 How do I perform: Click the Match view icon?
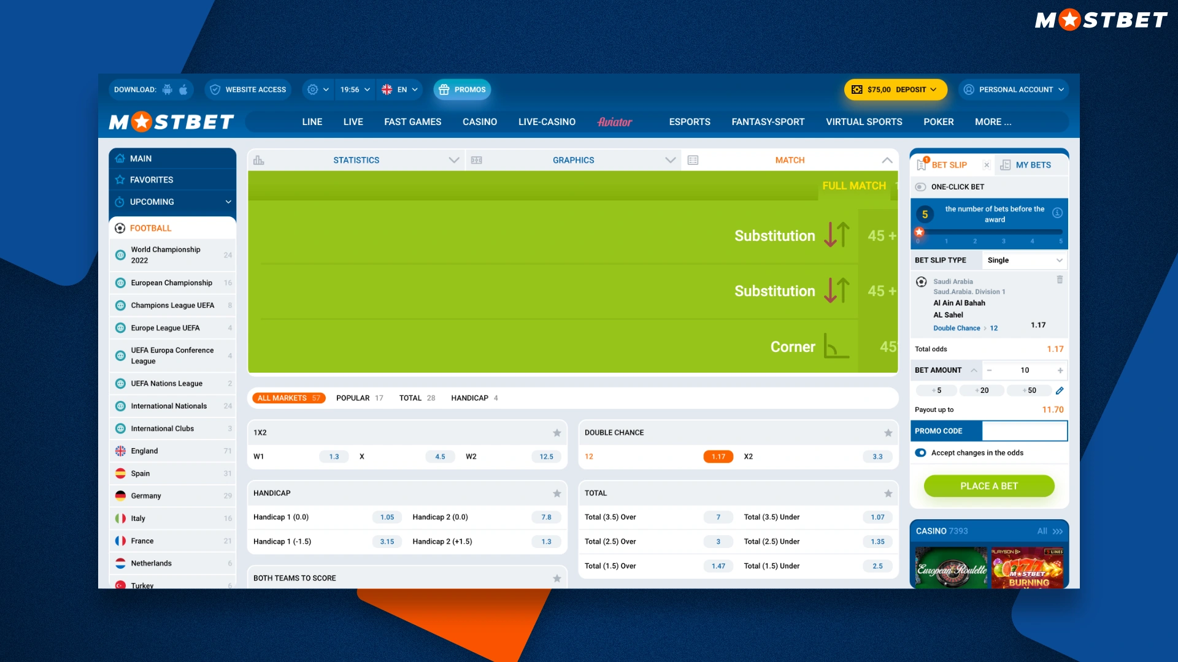coord(693,159)
